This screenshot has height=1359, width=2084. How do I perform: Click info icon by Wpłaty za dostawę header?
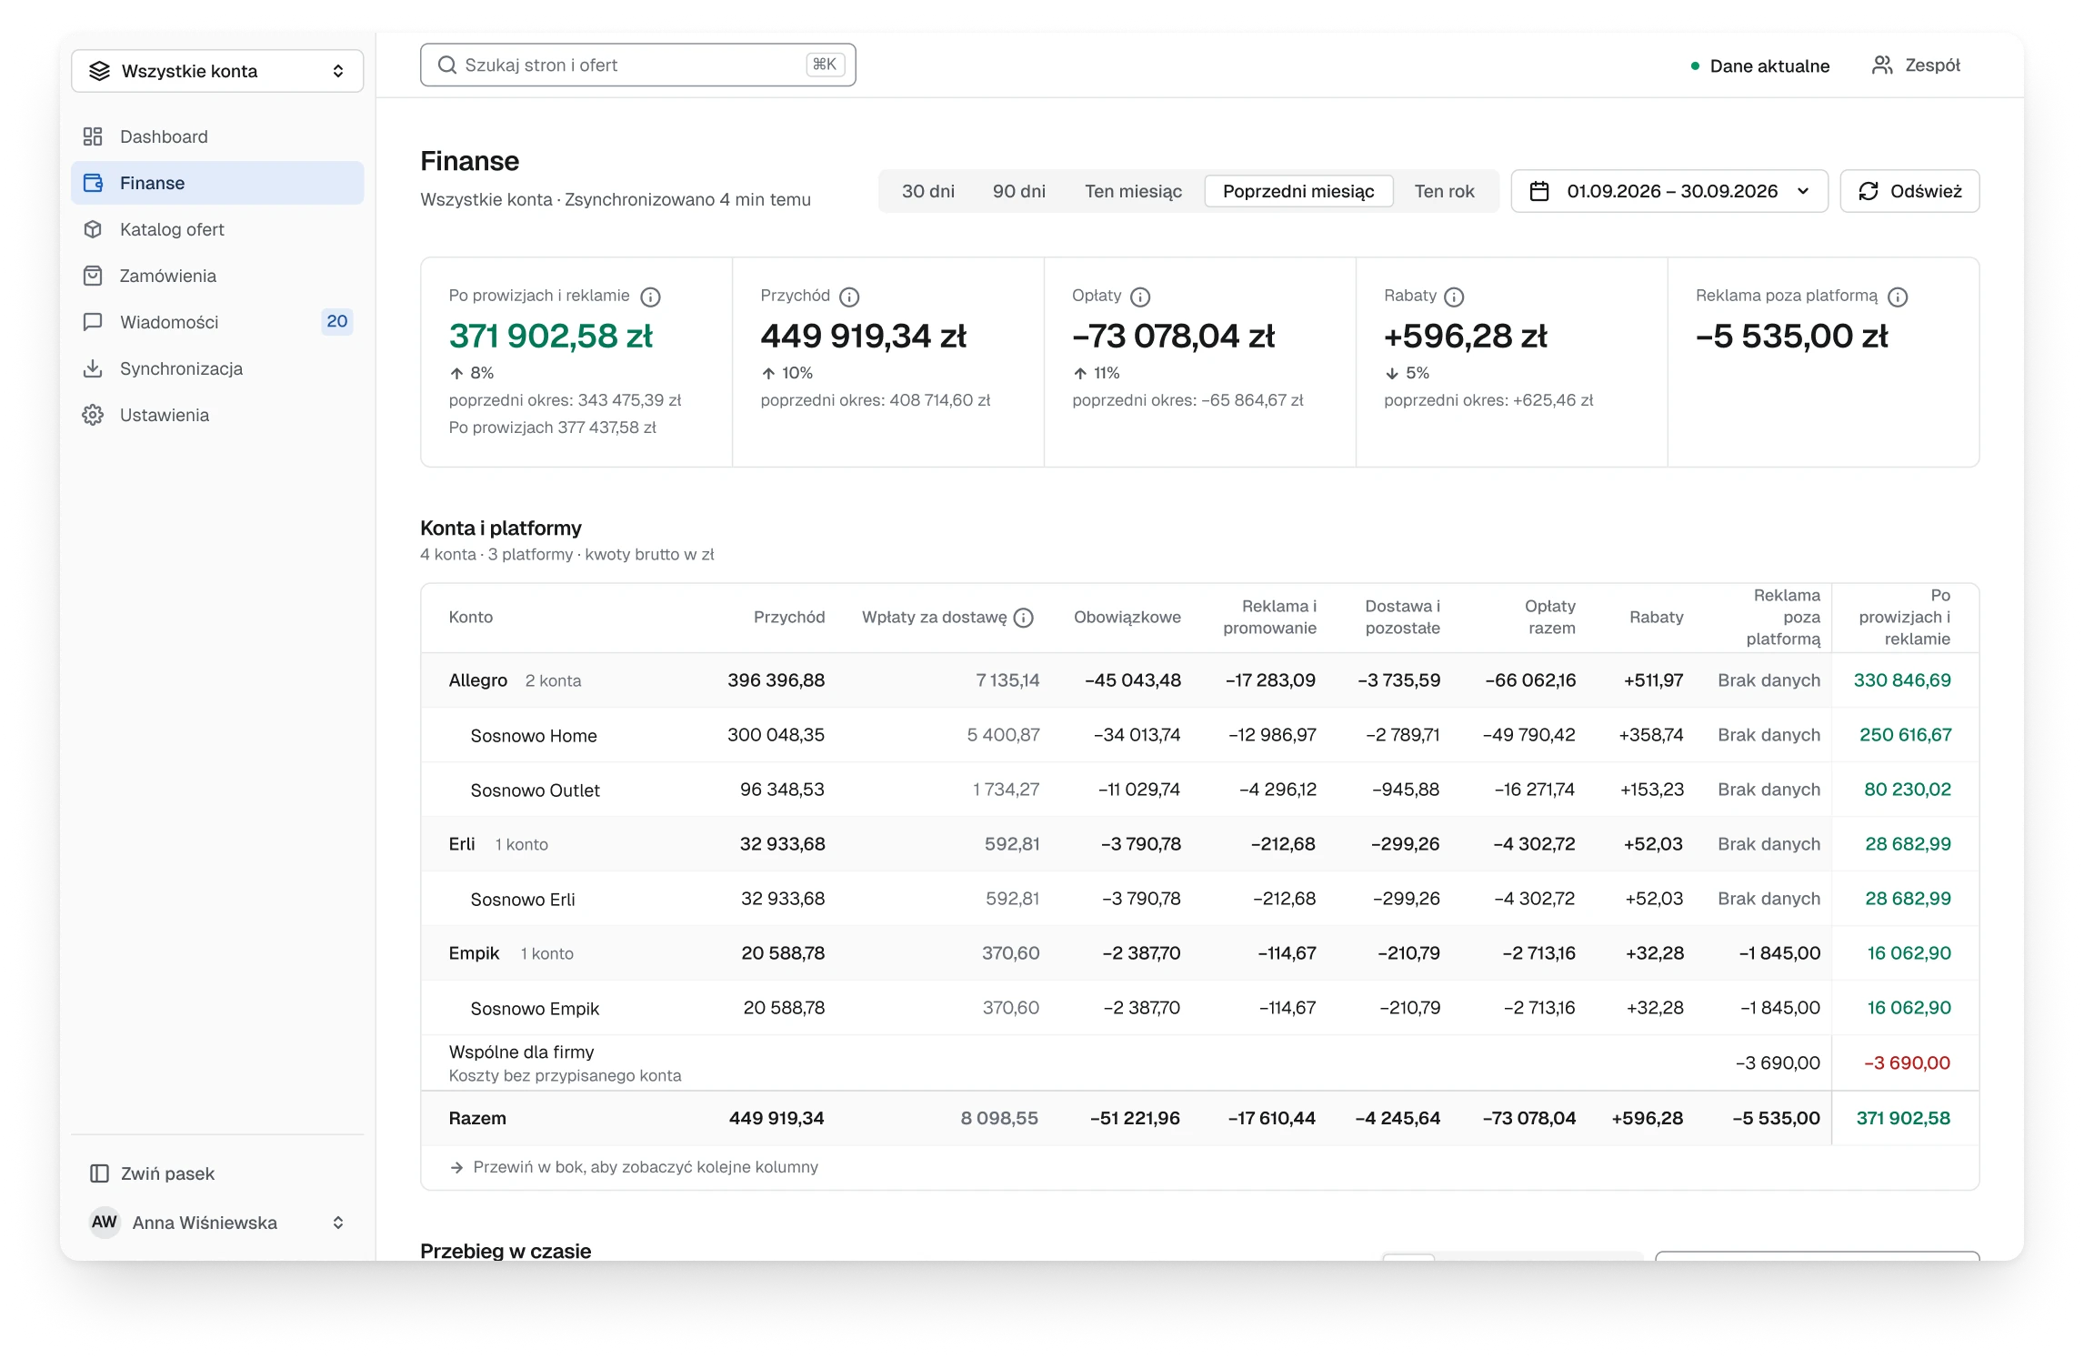pos(1024,618)
